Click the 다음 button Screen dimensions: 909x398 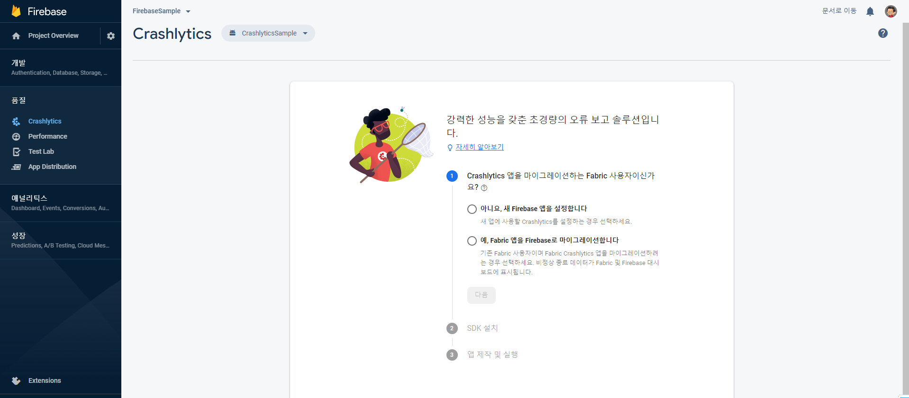[x=482, y=295]
